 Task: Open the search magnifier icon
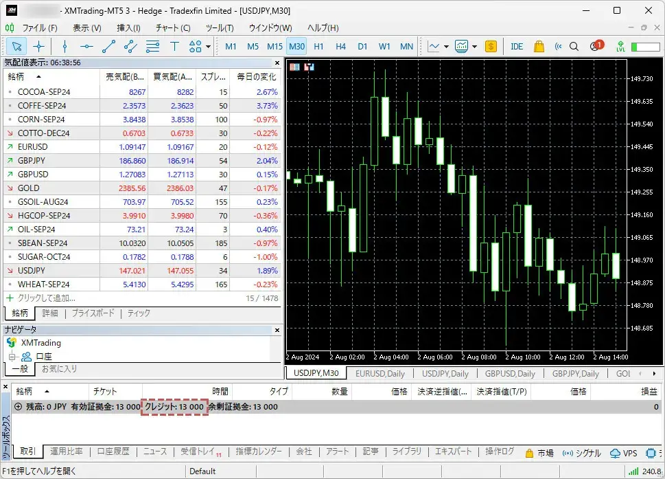574,46
